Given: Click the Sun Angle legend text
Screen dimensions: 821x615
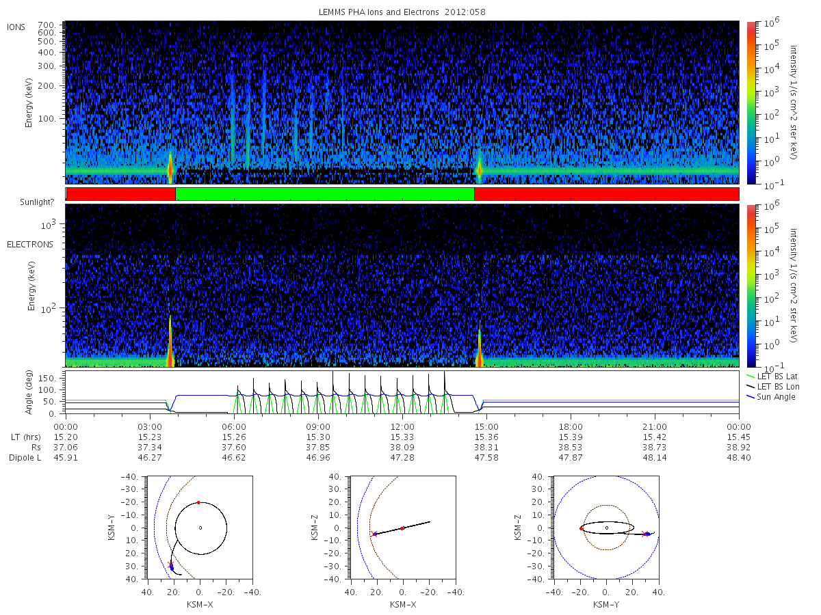Looking at the screenshot, I should 777,397.
